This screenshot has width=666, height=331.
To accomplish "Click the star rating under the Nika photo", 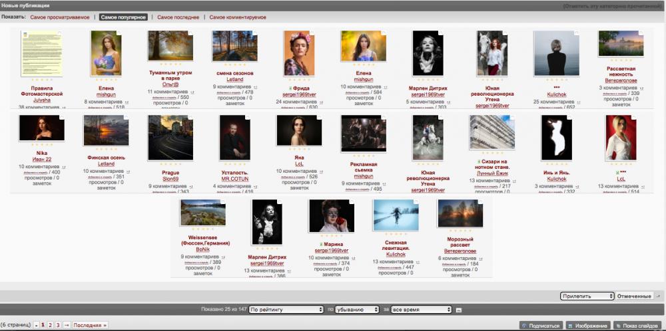I will (x=41, y=145).
